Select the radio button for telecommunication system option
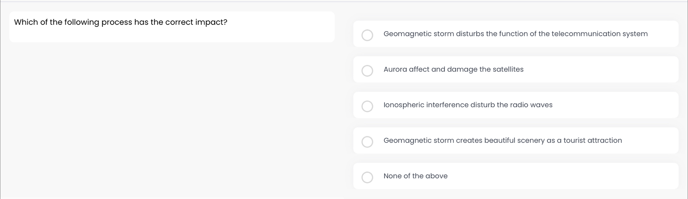 point(367,35)
